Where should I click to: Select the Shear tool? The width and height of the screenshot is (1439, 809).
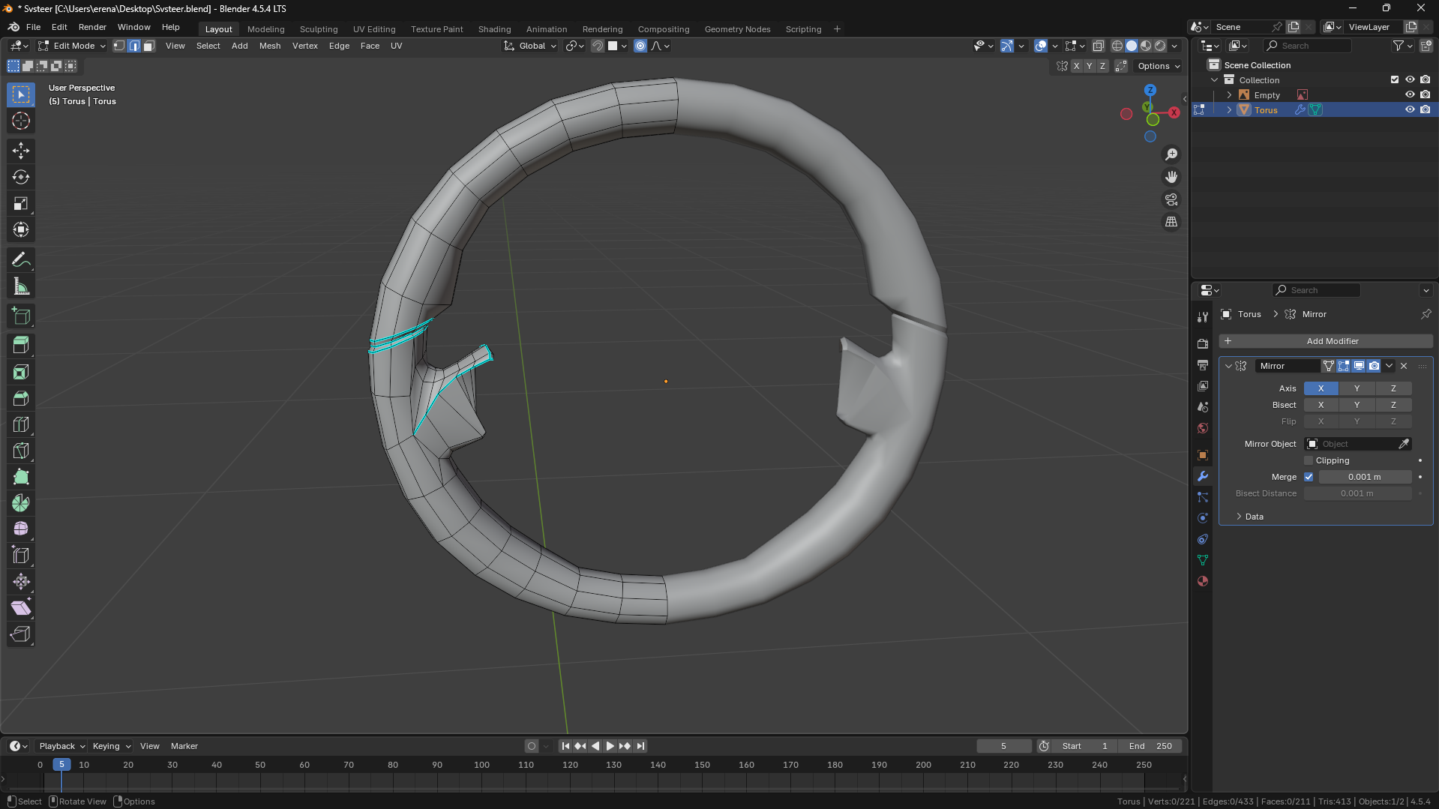pyautogui.click(x=21, y=608)
